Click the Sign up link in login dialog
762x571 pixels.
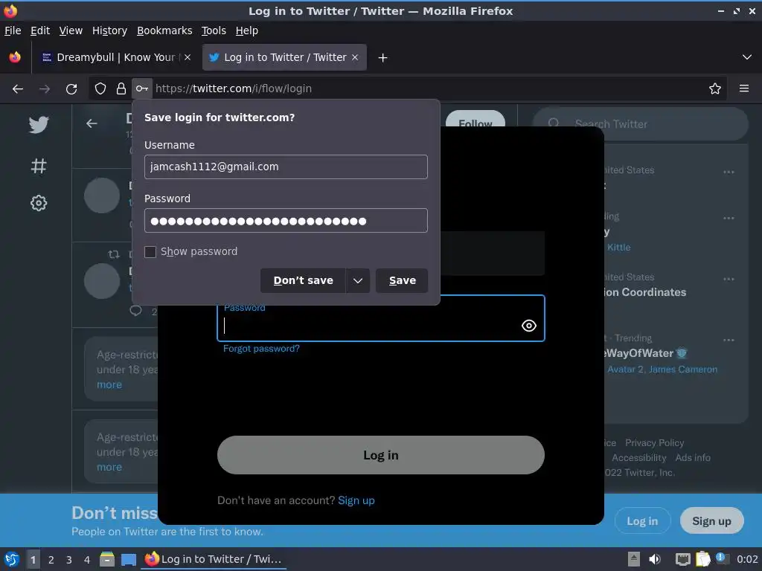coord(356,500)
